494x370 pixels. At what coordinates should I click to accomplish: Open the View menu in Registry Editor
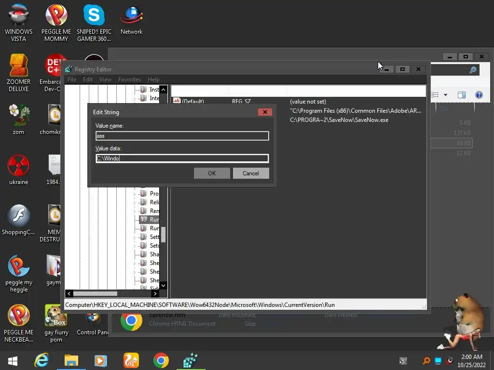(105, 79)
